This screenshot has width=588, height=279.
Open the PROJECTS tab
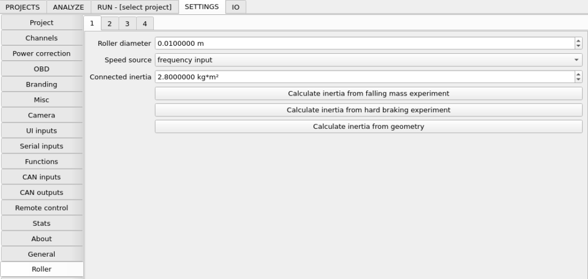22,7
